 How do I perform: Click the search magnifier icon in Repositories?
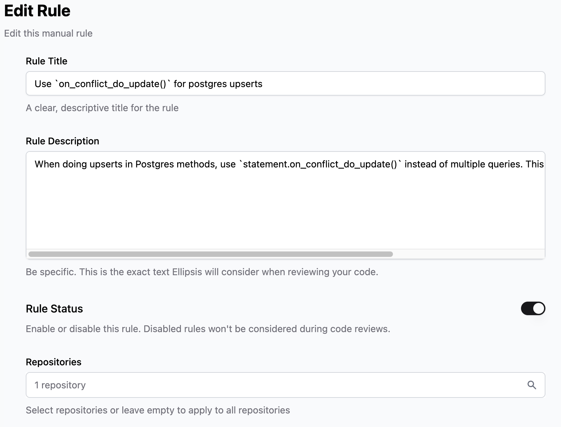pyautogui.click(x=532, y=385)
